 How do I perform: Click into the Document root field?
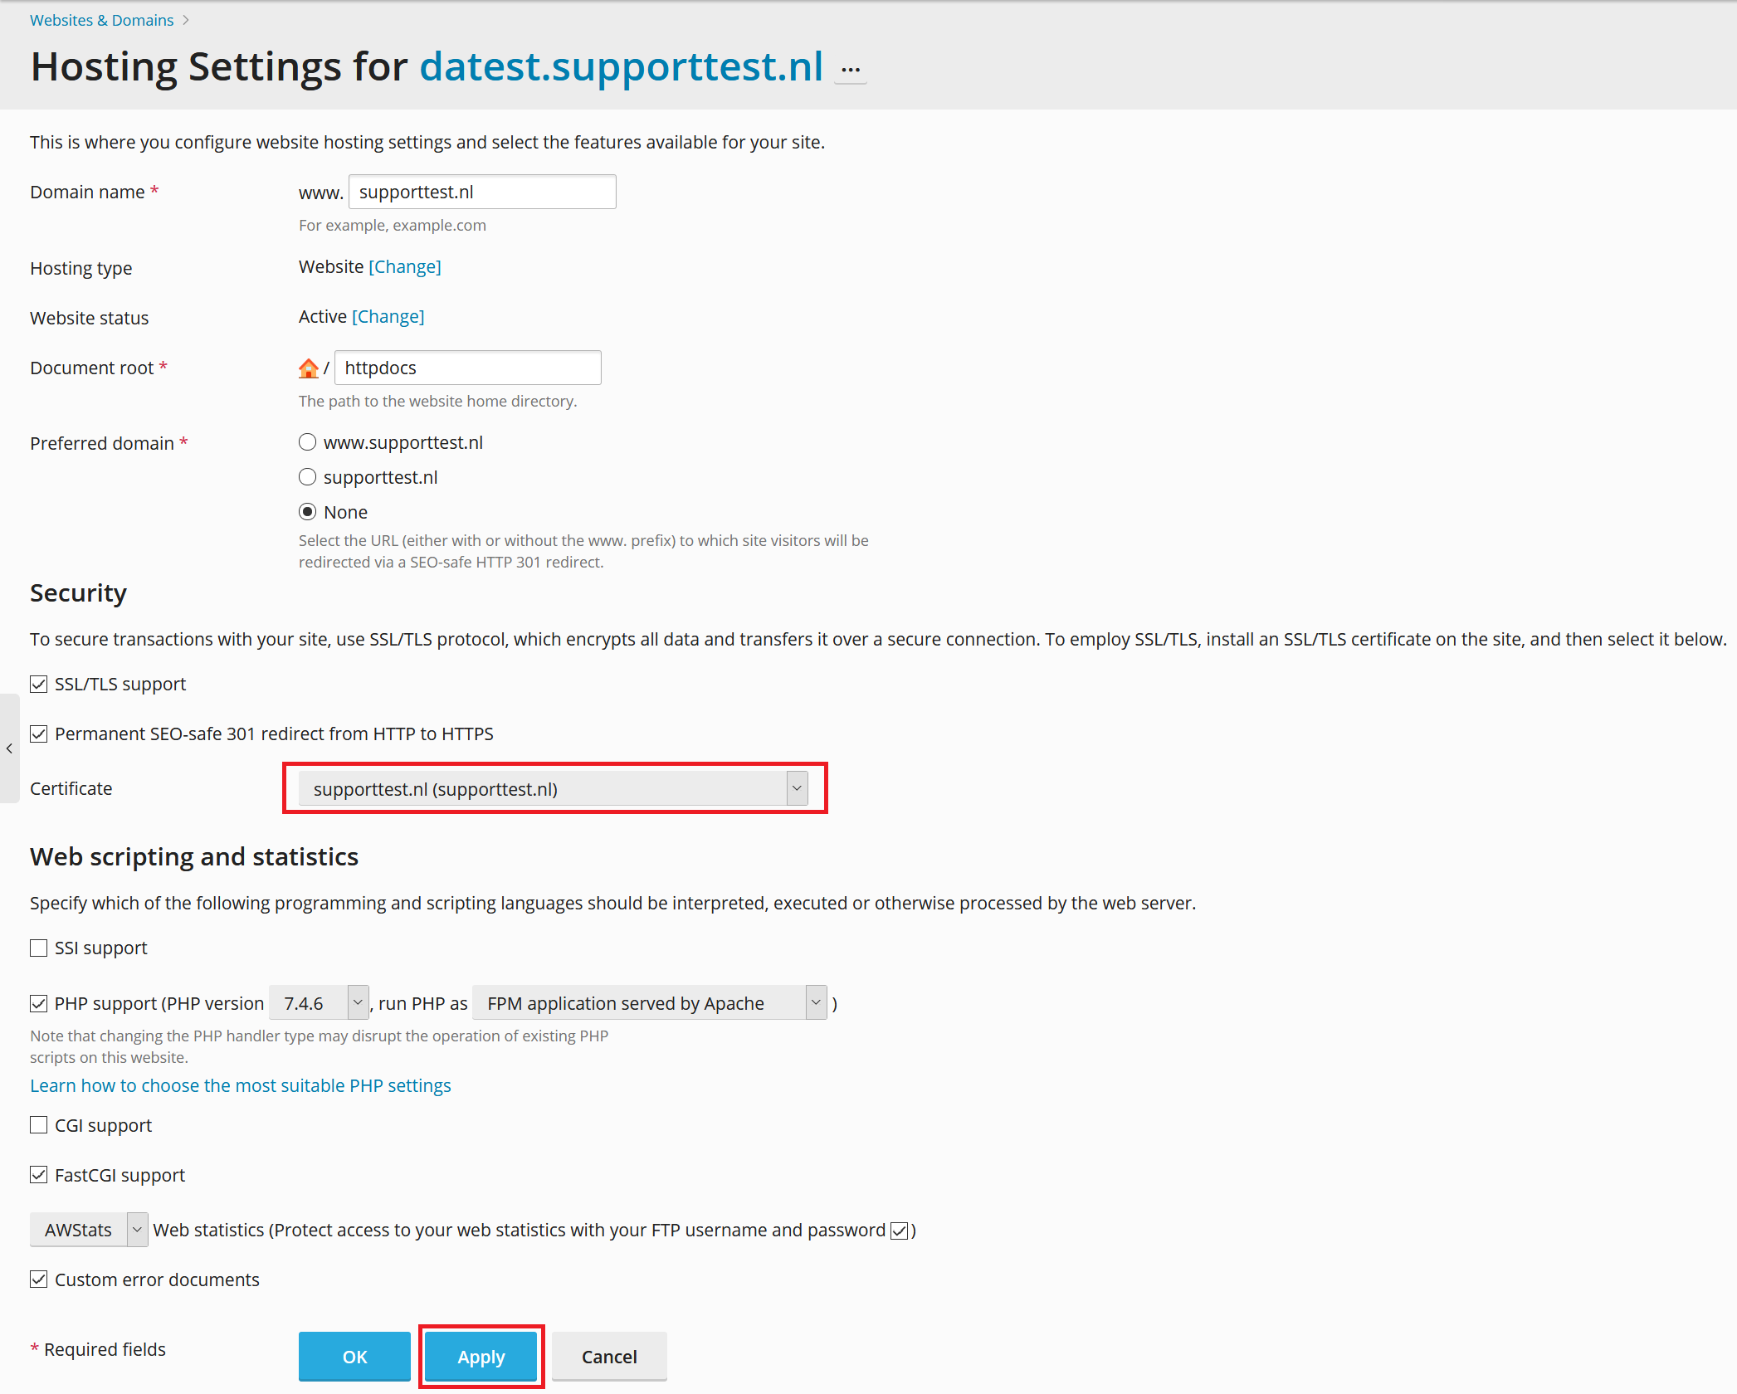pos(468,368)
